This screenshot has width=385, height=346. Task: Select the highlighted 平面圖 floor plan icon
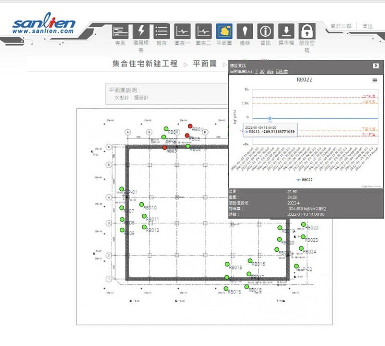coord(224,32)
